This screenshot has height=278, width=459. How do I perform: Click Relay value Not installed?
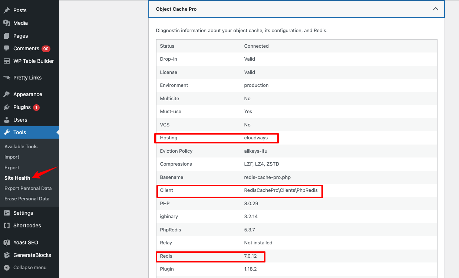(x=258, y=243)
